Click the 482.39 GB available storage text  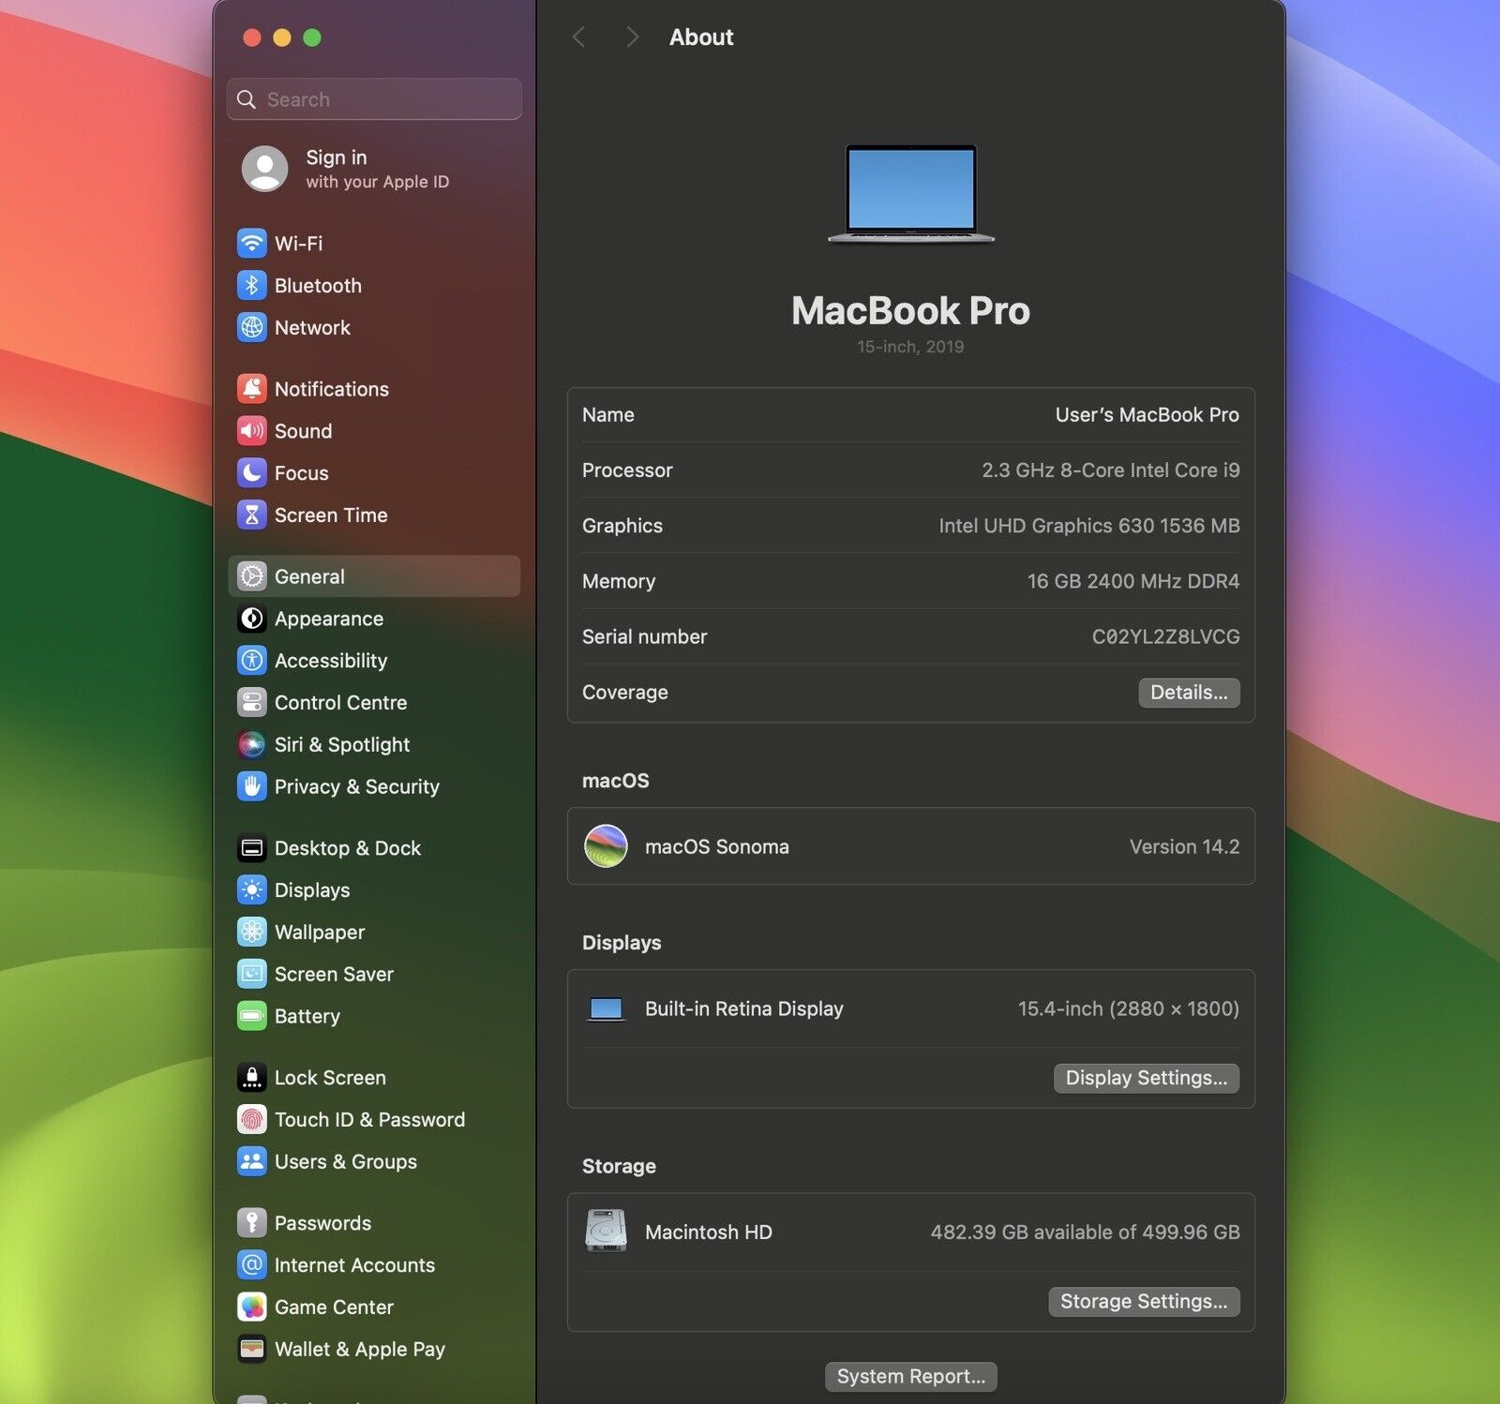1085,1232
